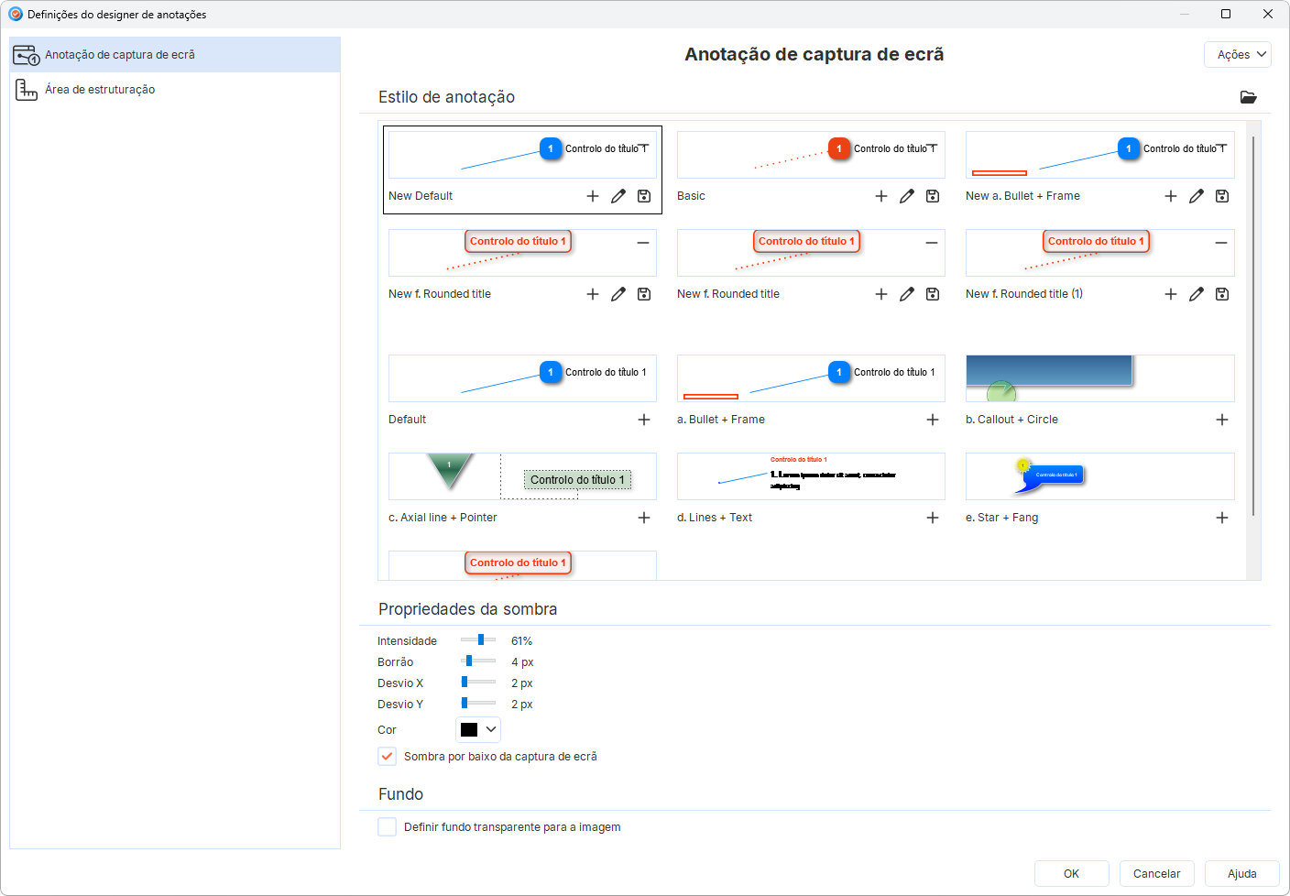Viewport: 1290px width, 896px height.
Task: Add the New a. Bullet + Frame style
Action: [x=1171, y=196]
